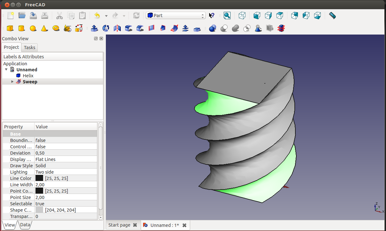Image resolution: width=386 pixels, height=231 pixels.
Task: Click the Cylinder primitive icon
Action: click(x=22, y=29)
